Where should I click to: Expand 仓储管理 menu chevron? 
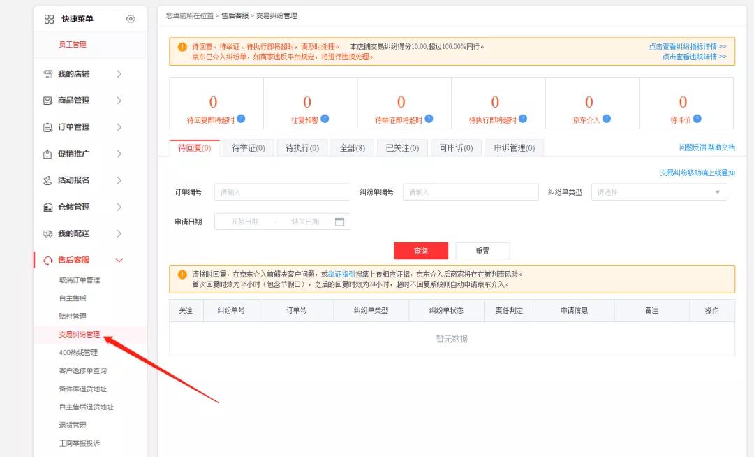click(x=119, y=208)
